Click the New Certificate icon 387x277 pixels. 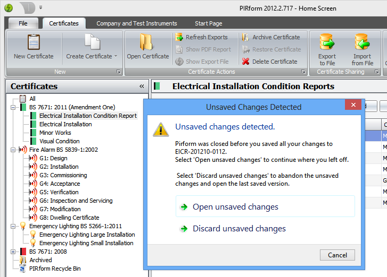34,42
